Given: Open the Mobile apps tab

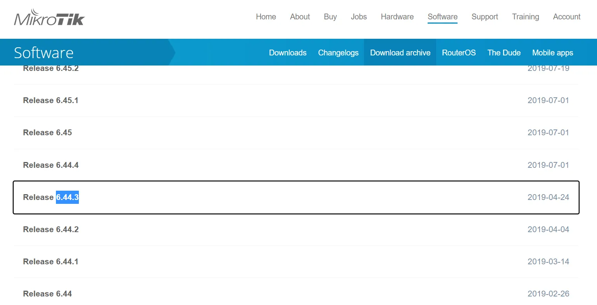Looking at the screenshot, I should click(x=553, y=53).
